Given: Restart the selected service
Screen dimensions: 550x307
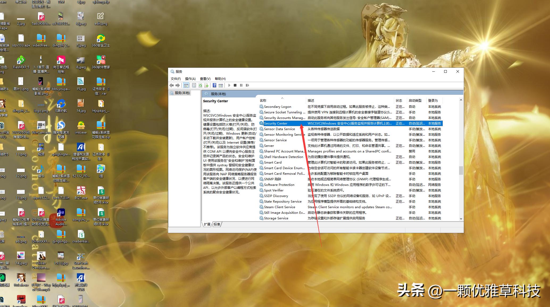Looking at the screenshot, I should click(x=247, y=85).
